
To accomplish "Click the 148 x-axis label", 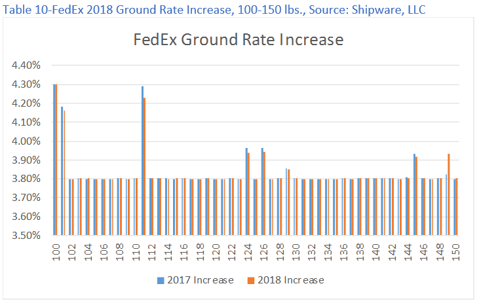I will pos(440,252).
